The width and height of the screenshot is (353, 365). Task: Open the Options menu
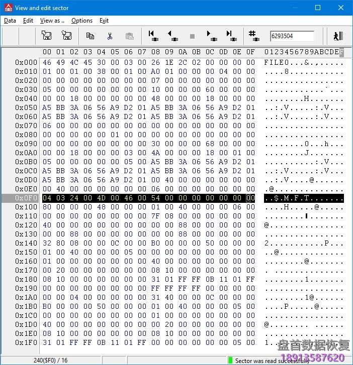(82, 21)
